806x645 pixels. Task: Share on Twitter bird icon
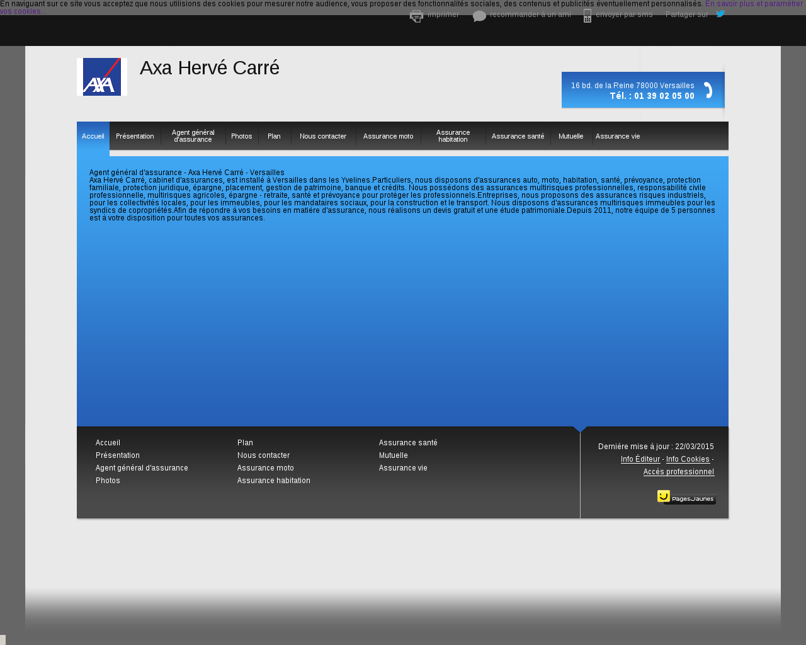pos(720,14)
